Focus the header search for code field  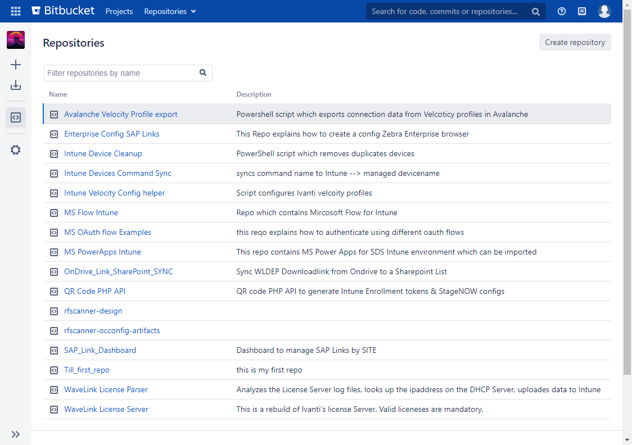click(455, 11)
